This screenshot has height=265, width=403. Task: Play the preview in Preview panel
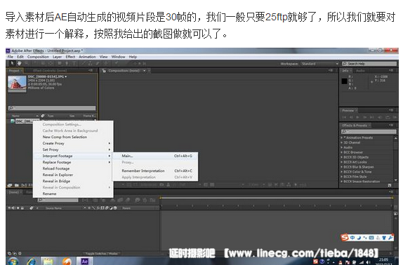357,117
